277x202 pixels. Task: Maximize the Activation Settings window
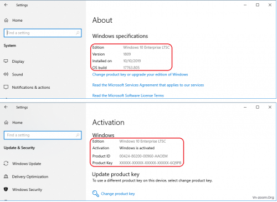258,107
